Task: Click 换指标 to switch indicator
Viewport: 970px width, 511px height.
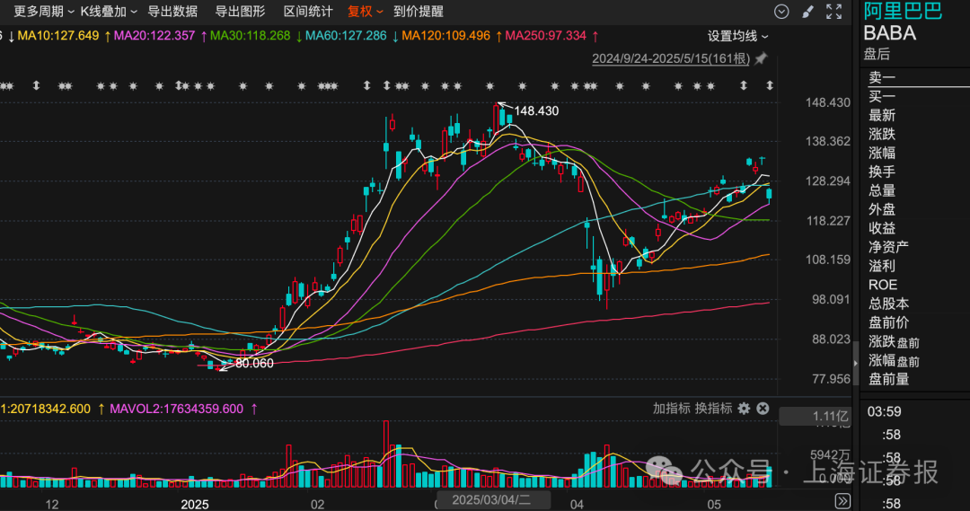Action: point(713,409)
